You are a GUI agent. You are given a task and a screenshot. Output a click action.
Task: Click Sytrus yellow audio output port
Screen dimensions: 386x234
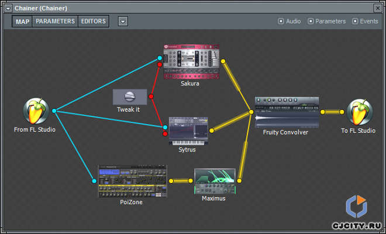tap(212, 131)
